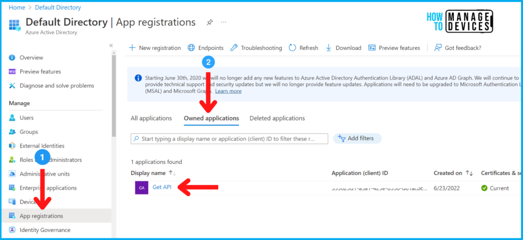
Task: Click the Endpoints toolbar label
Action: pos(211,48)
